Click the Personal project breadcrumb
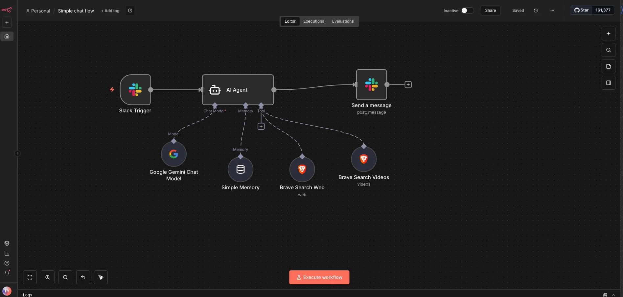The height and width of the screenshot is (297, 623). (38, 11)
